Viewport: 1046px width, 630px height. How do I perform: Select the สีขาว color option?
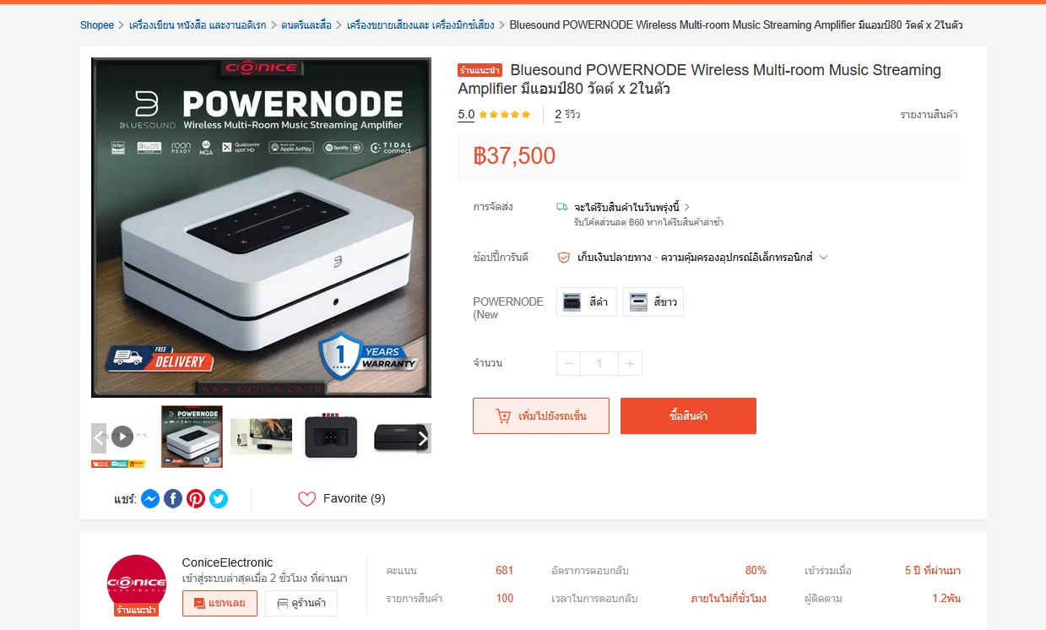tap(653, 302)
